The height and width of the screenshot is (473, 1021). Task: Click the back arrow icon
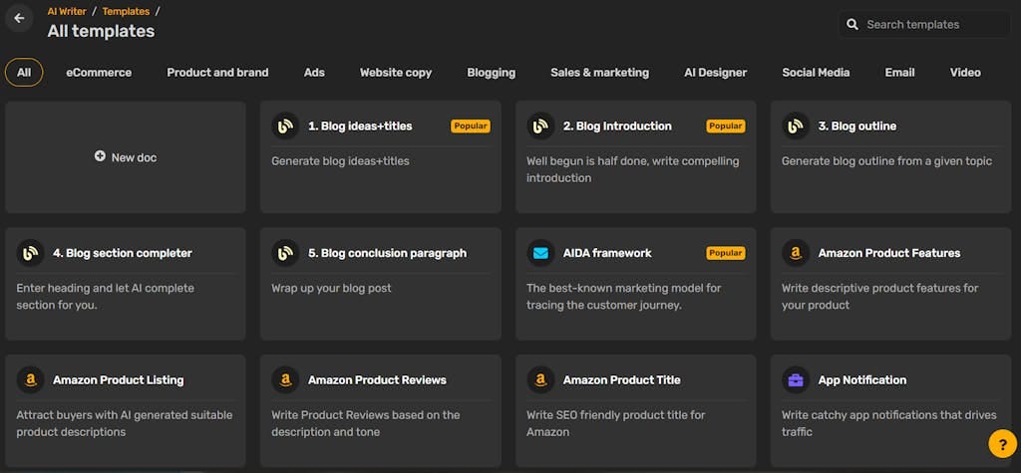point(19,18)
